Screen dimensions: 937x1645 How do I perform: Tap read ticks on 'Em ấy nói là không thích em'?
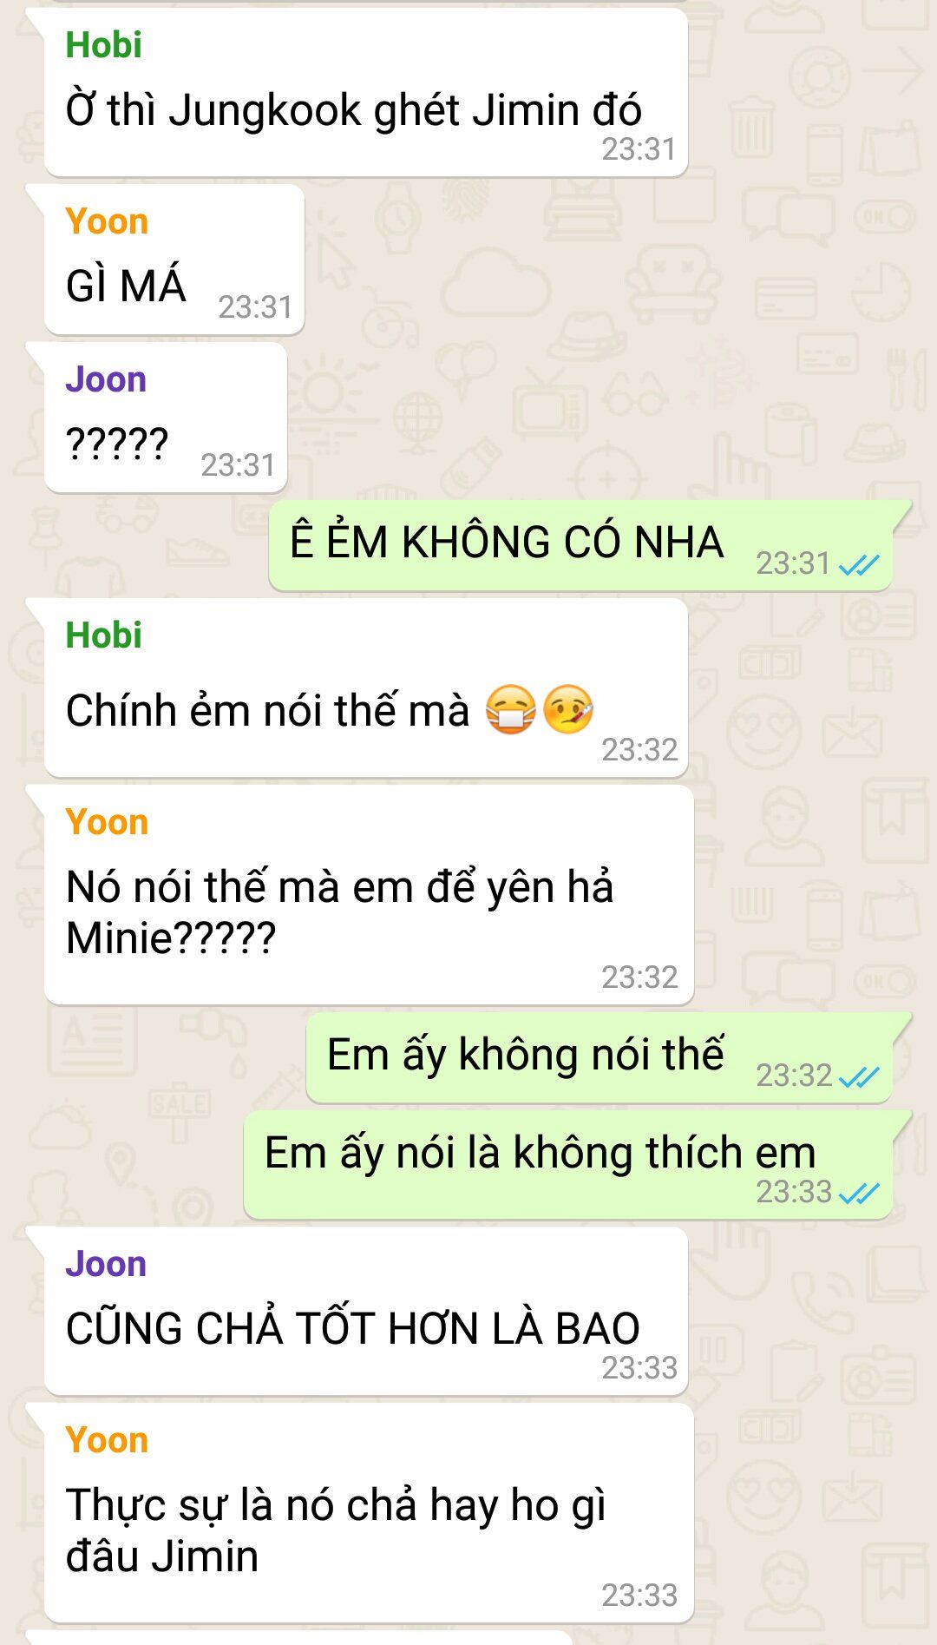coord(859,1194)
